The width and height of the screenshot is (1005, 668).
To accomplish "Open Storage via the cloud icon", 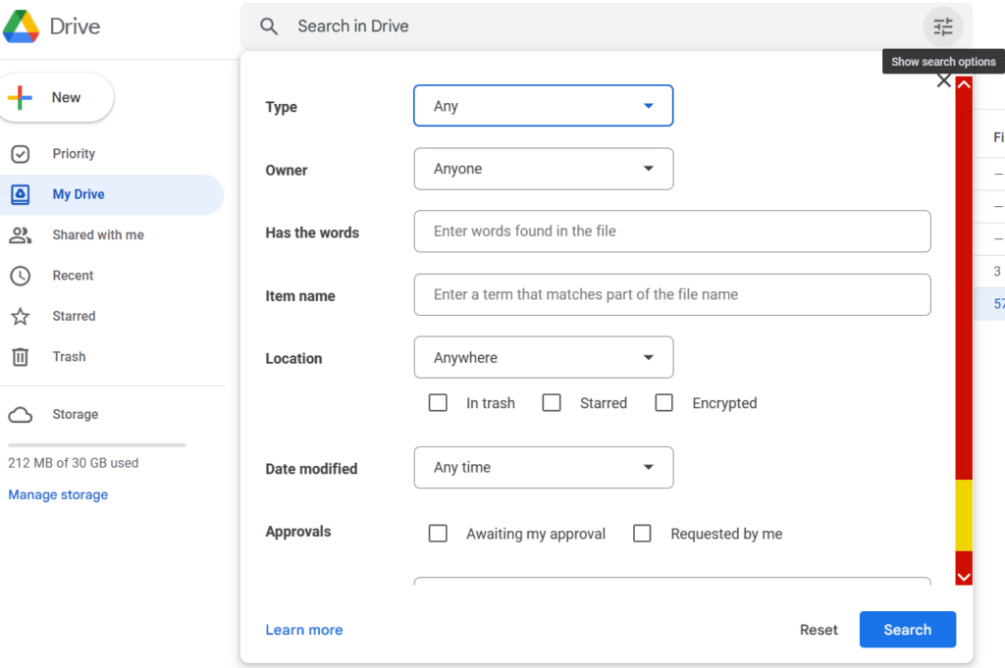I will 21,415.
